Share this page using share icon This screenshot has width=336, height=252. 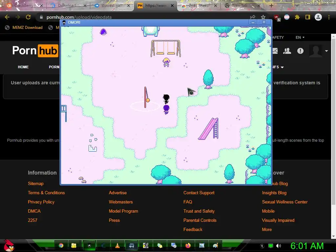pos(253,17)
